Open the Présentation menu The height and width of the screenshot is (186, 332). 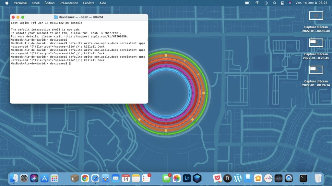coord(69,3)
